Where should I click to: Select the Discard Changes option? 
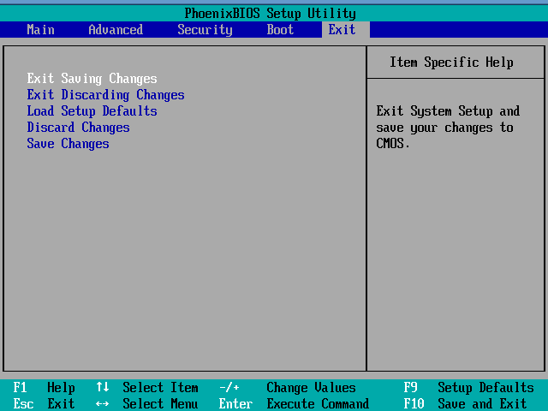coord(78,128)
